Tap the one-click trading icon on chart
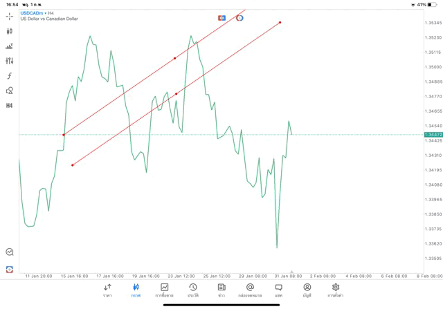The width and height of the screenshot is (443, 309). coord(221,17)
